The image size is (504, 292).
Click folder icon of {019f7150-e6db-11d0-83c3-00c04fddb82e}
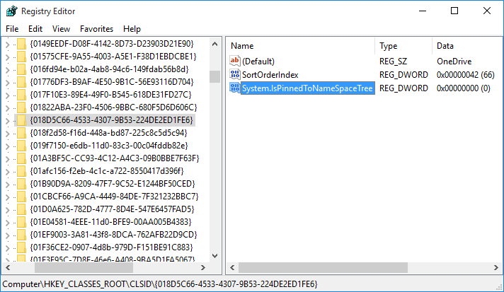21,146
